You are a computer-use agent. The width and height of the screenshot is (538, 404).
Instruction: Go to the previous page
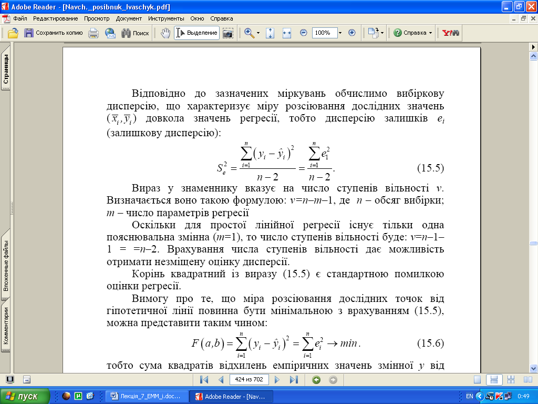[221, 380]
